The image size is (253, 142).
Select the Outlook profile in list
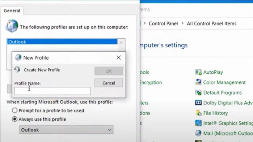point(62,42)
